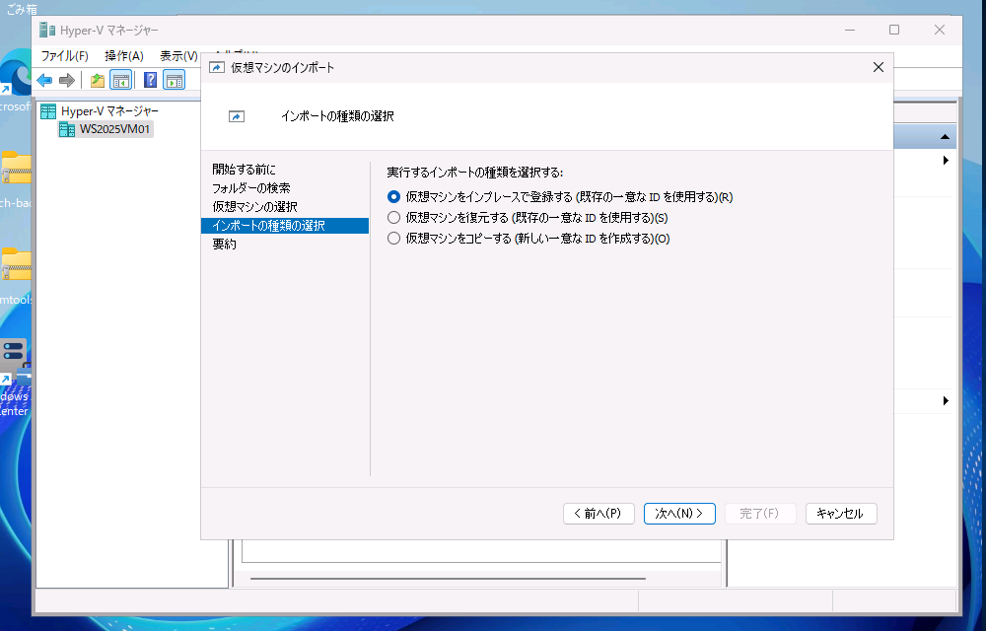The width and height of the screenshot is (986, 631).
Task: Open the 表示(V) menu
Action: [x=177, y=56]
